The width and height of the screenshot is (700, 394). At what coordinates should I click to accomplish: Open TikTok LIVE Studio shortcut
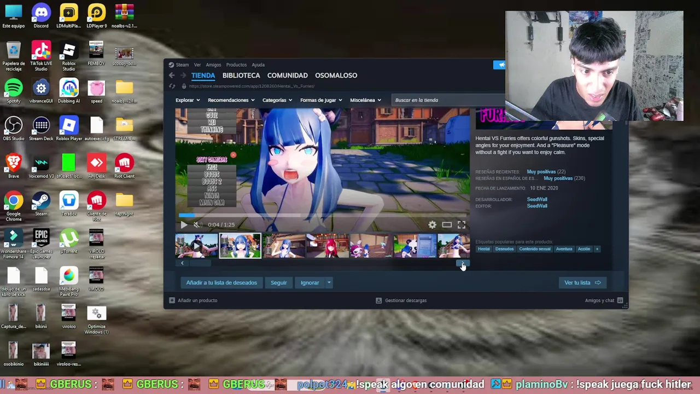[41, 56]
